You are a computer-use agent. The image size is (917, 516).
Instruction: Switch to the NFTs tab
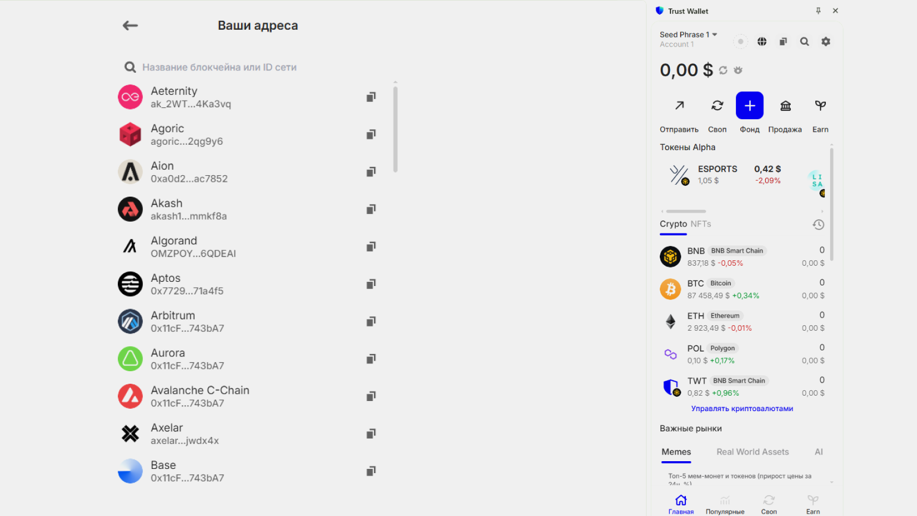[x=701, y=224]
